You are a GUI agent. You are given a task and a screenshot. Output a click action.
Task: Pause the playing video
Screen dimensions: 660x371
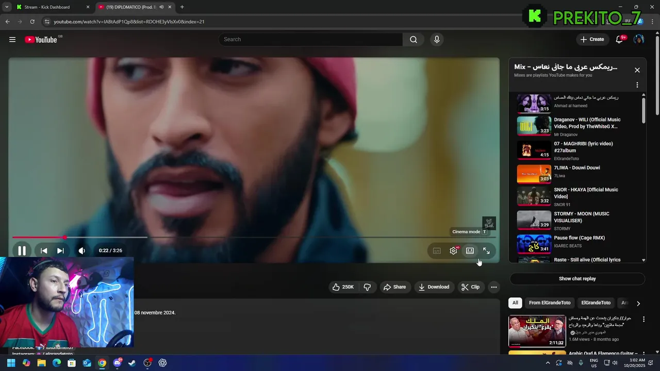point(22,251)
